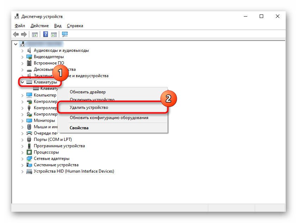297x223 pixels.
Task: Click the Back arrow toolbar icon
Action: click(16, 34)
